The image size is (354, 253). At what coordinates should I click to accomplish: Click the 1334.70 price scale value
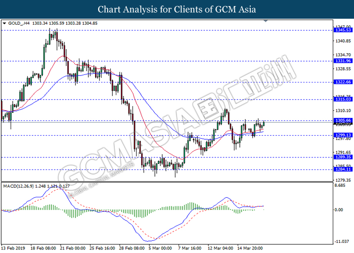343,55
